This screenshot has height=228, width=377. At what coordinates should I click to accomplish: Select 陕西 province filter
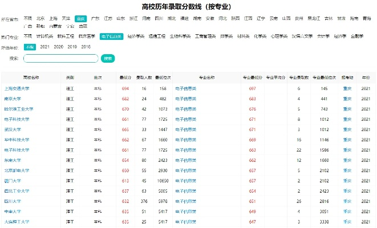tap(236, 18)
